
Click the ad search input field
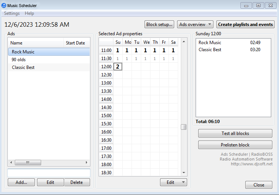[49, 173]
